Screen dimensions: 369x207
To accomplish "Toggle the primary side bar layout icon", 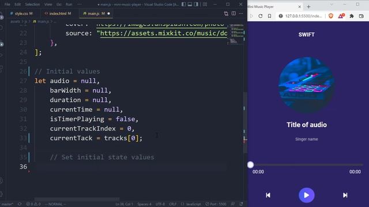I will pos(183,4).
